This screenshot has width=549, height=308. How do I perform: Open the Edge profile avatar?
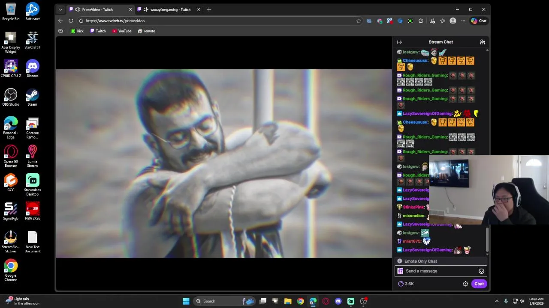click(x=453, y=21)
